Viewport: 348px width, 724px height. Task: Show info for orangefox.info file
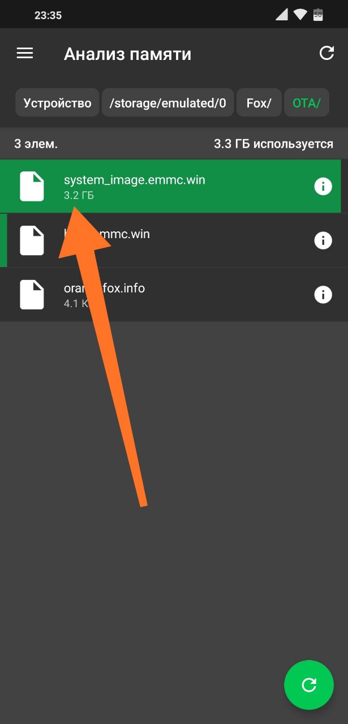coord(323,295)
